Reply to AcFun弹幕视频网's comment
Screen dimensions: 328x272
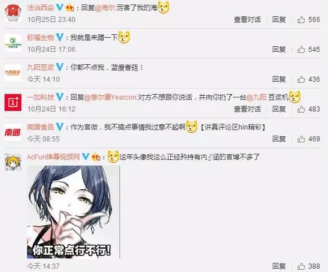279,266
